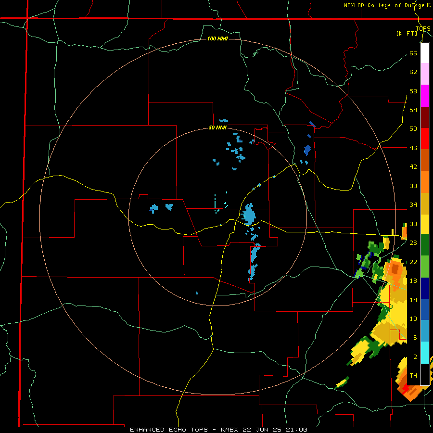Click the magenta 58 kft color swatch
433x433 pixels.
(x=425, y=96)
